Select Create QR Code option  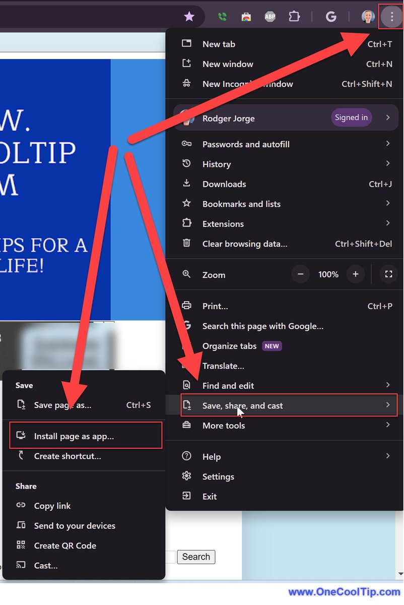[x=84, y=546]
